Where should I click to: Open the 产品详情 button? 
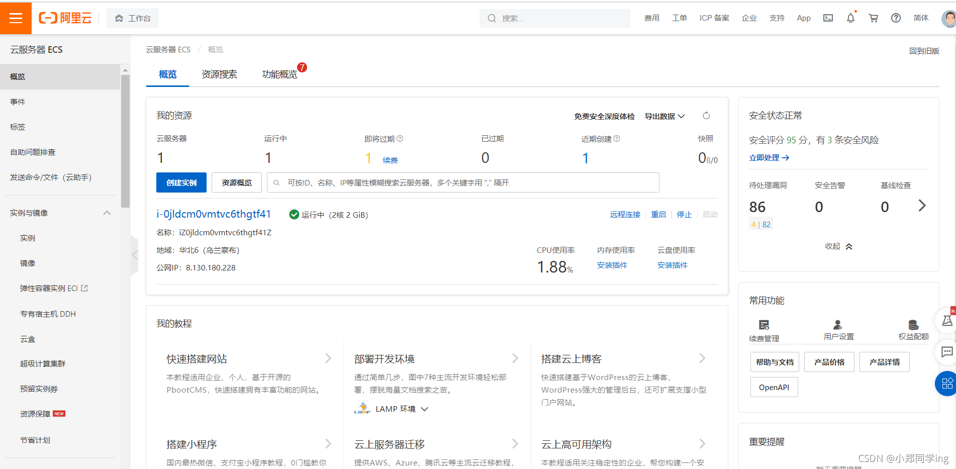[885, 362]
